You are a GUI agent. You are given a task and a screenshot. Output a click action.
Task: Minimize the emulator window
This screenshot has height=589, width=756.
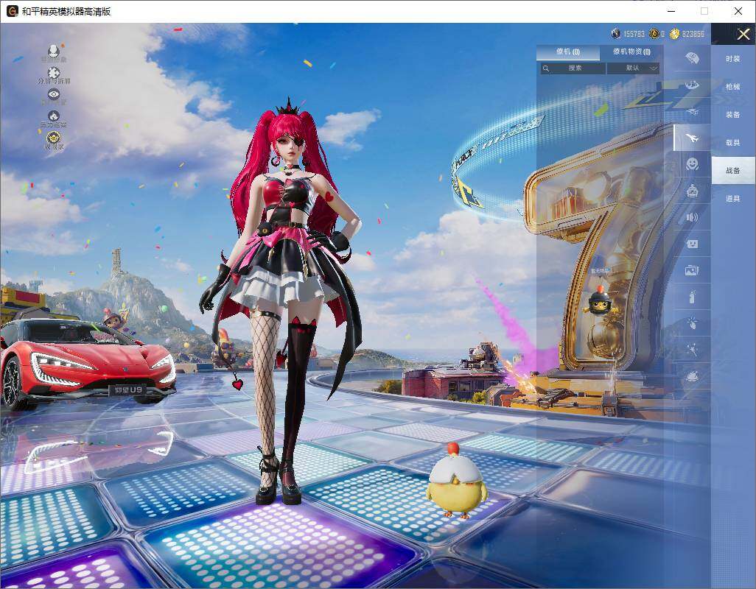(671, 11)
